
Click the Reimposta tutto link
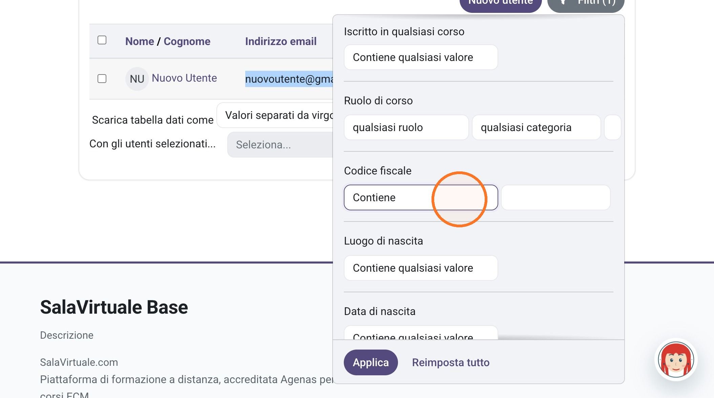tap(450, 362)
